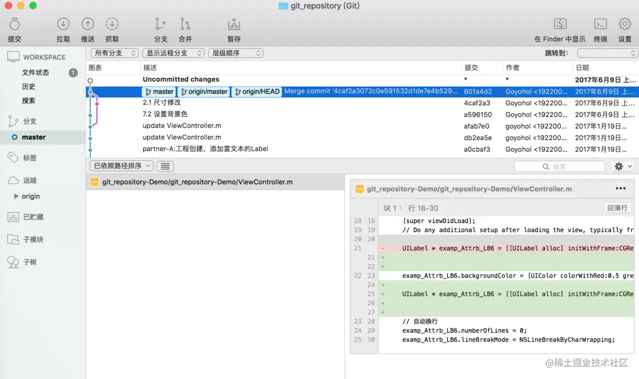Click the origin/master branch tag

click(204, 92)
